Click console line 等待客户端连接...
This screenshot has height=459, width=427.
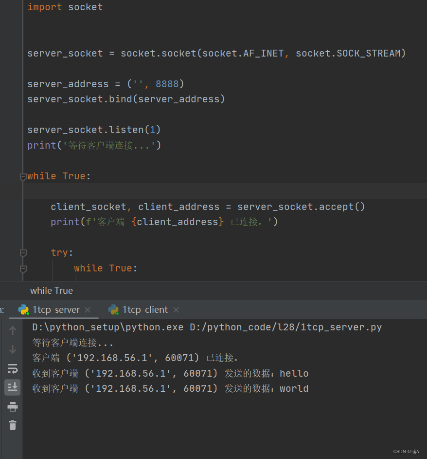coord(72,343)
